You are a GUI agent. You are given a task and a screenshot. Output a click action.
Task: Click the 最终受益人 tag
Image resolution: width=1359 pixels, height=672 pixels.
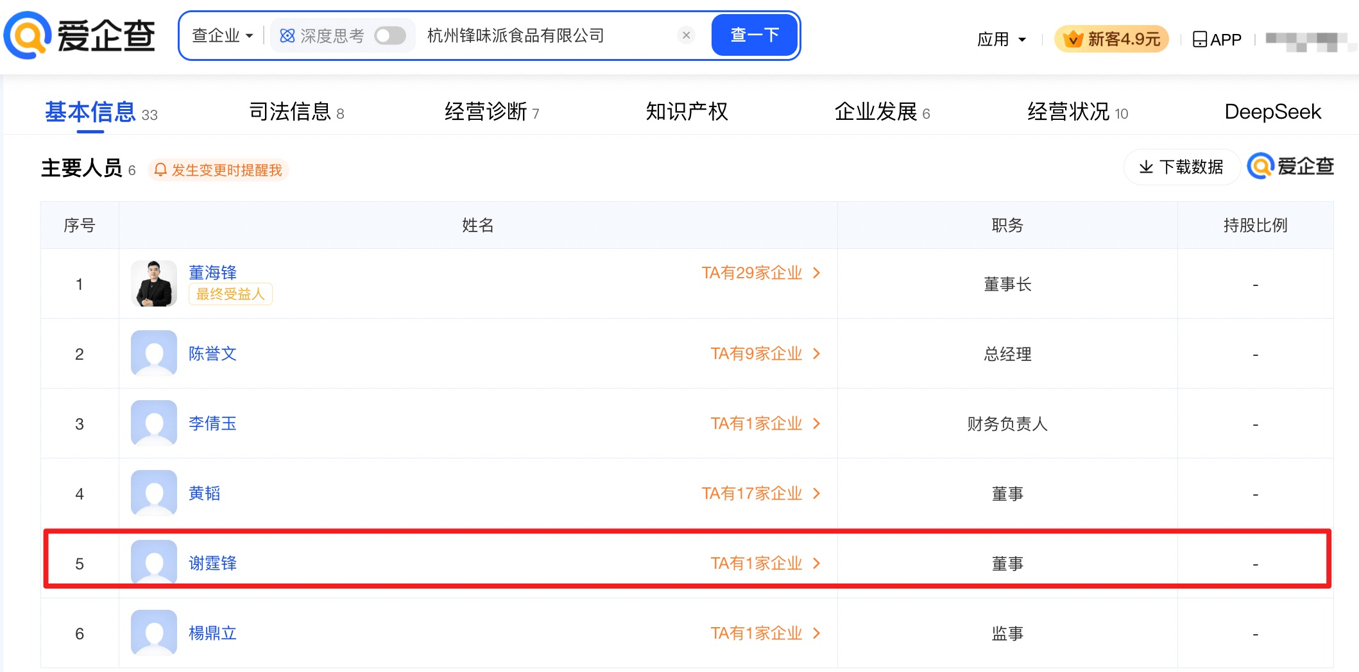tap(230, 294)
